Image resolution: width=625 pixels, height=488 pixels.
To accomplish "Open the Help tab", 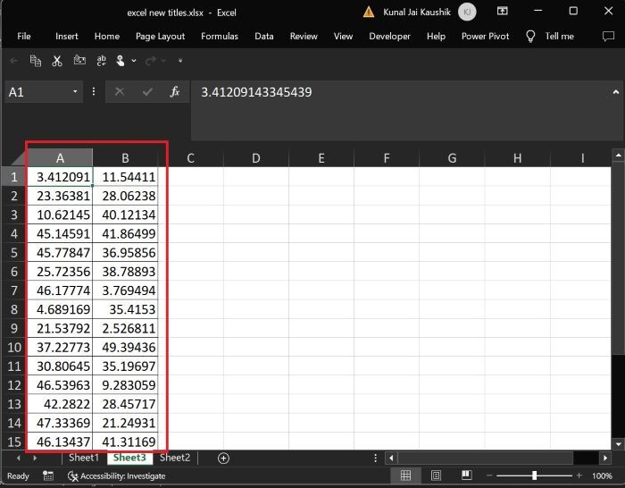I will [x=436, y=36].
